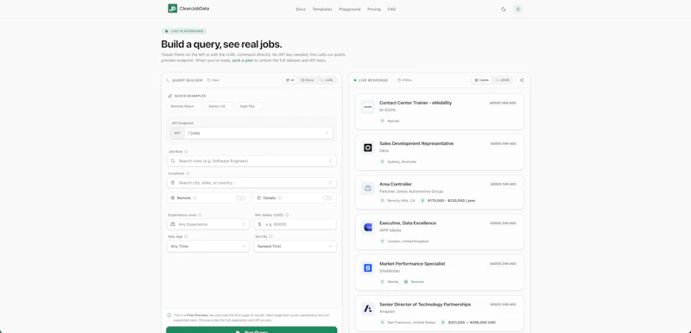Image resolution: width=691 pixels, height=333 pixels.
Task: Click the CleanJobData logo icon
Action: [172, 9]
